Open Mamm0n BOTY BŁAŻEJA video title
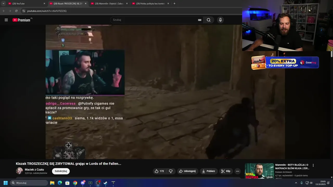Viewport: 333px width, 187px height. tap(292, 166)
